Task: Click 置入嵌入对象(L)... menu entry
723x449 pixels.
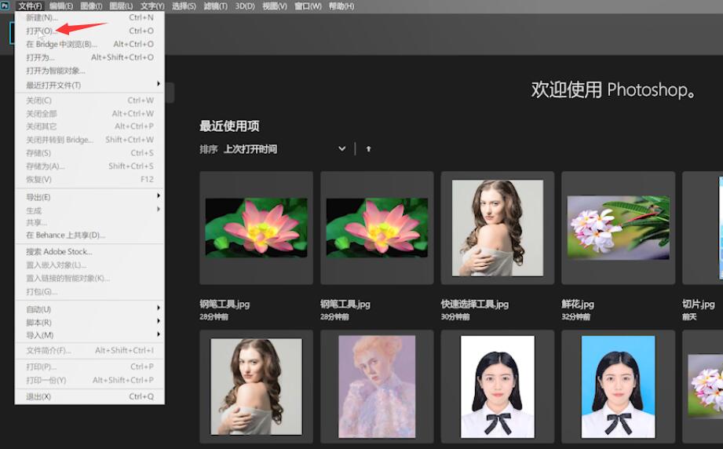Action: pos(89,265)
